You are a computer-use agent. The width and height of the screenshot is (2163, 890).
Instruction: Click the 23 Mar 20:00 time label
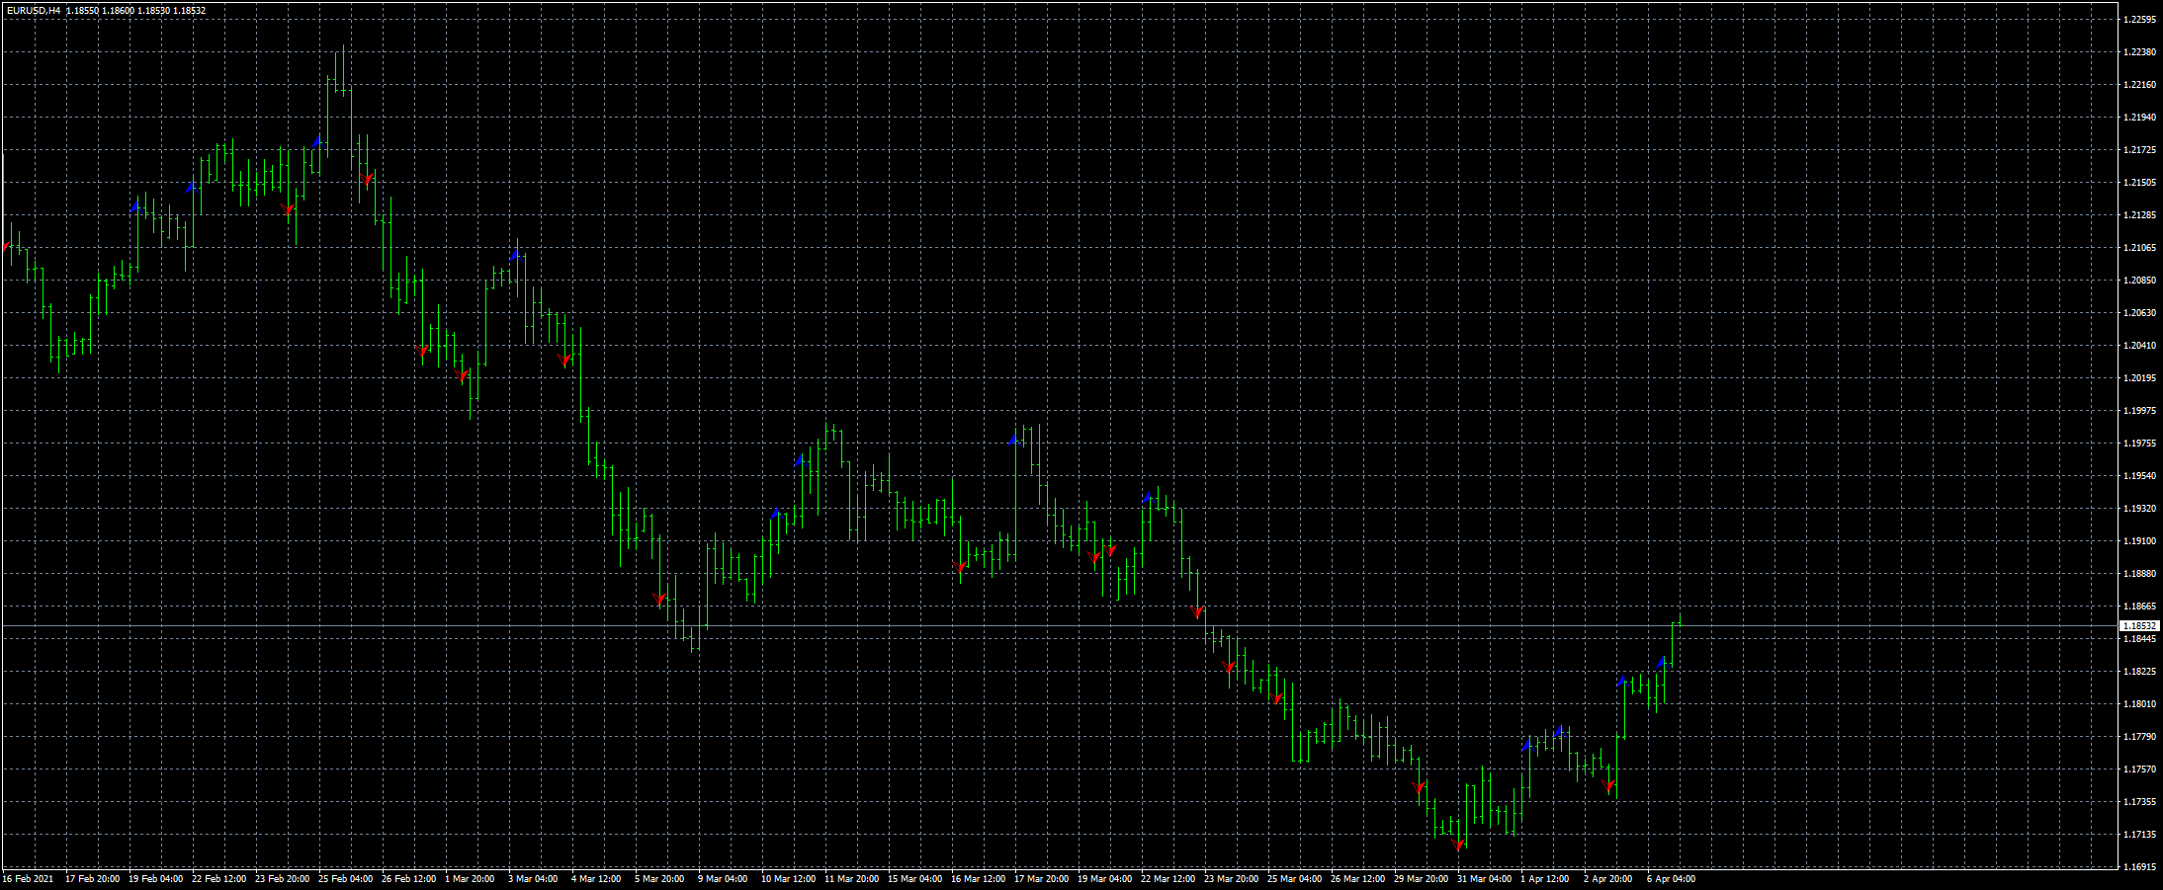[x=1231, y=878]
